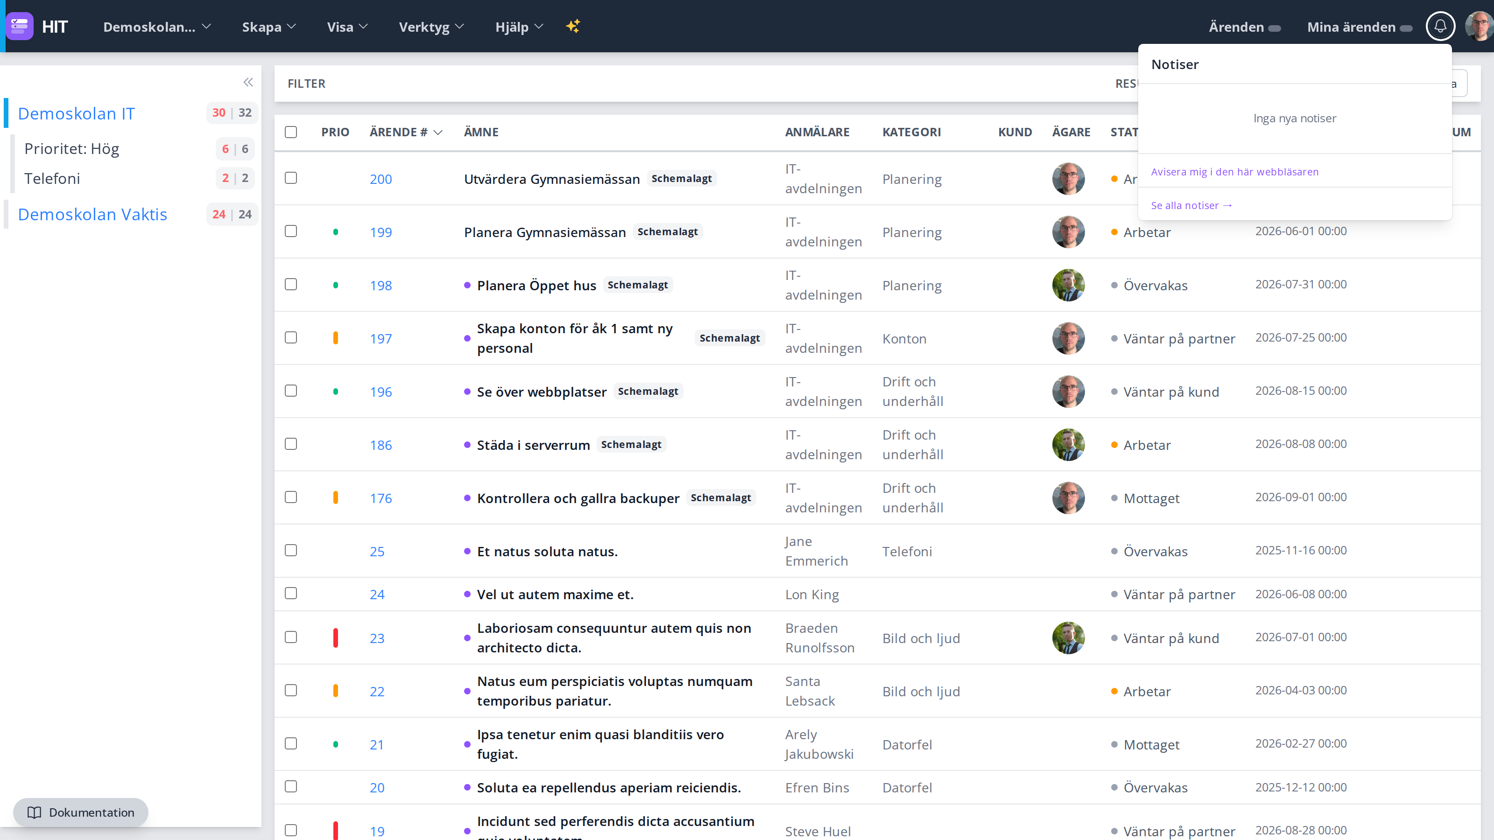The image size is (1494, 840).
Task: Select the Prioritet: Hög filter
Action: (71, 149)
